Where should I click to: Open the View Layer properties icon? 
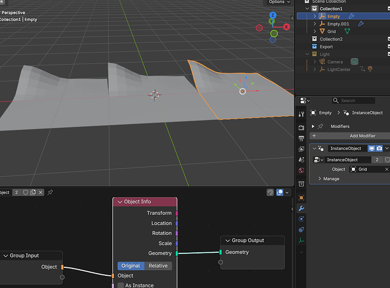(301, 149)
